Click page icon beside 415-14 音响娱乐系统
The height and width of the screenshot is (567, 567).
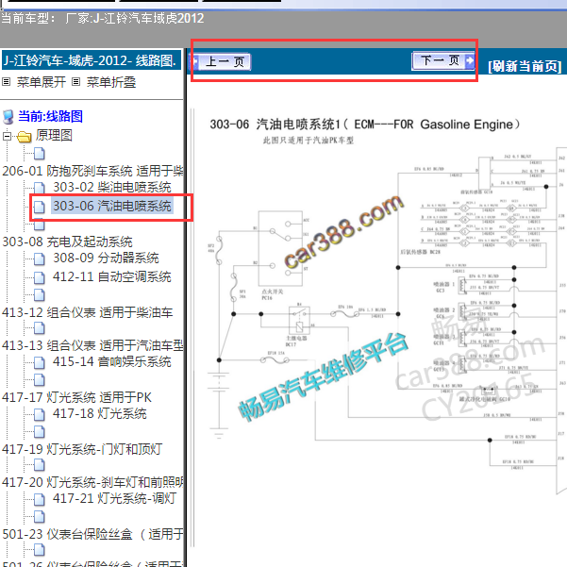(x=39, y=362)
